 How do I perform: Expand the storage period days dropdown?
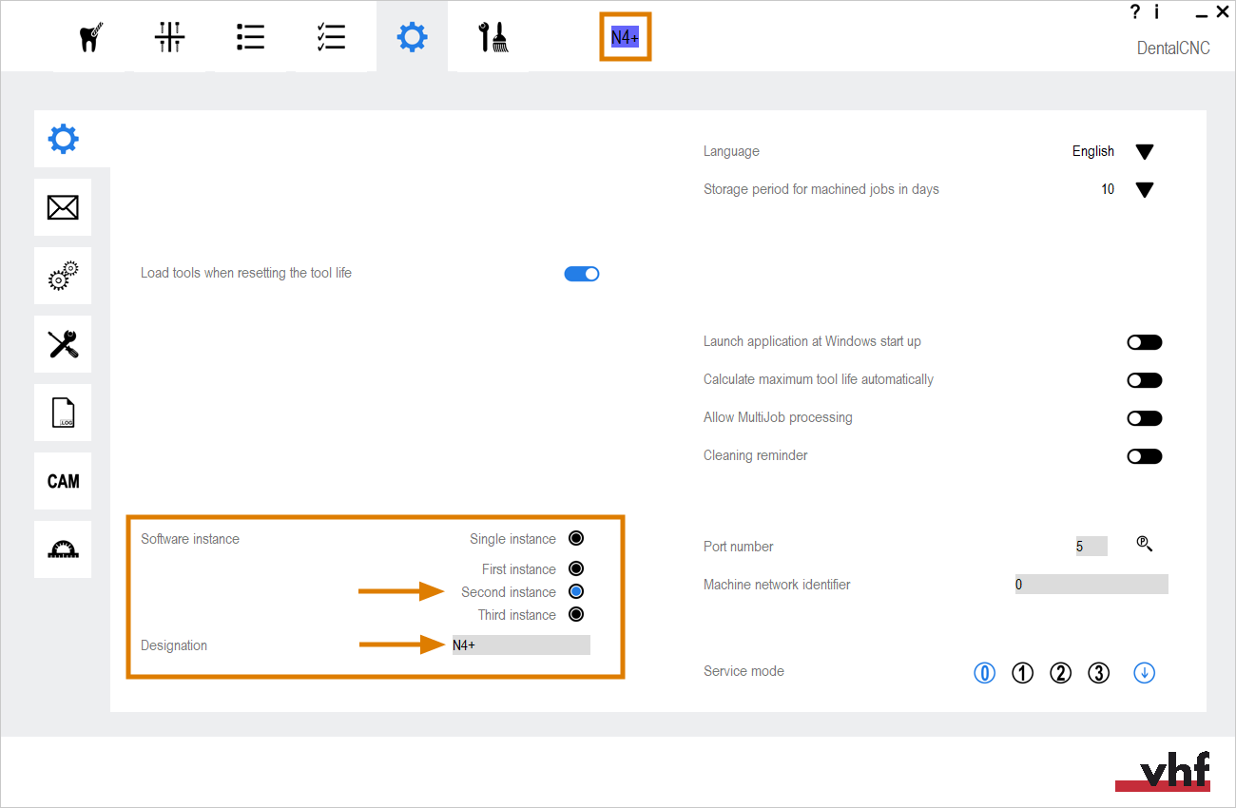[x=1145, y=190]
